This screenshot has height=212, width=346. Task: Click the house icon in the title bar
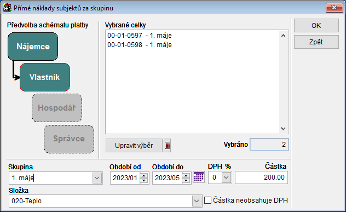[x=7, y=8]
